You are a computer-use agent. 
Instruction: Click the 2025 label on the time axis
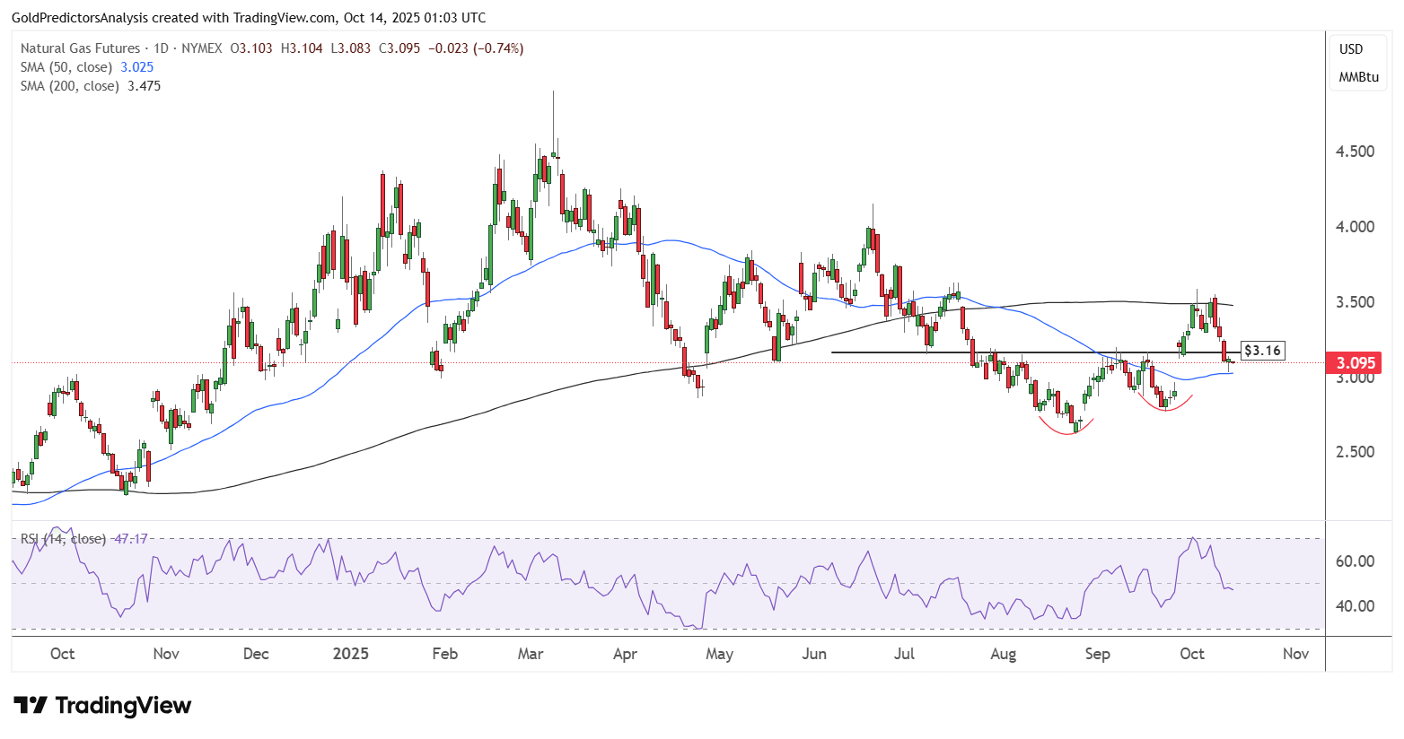click(350, 654)
